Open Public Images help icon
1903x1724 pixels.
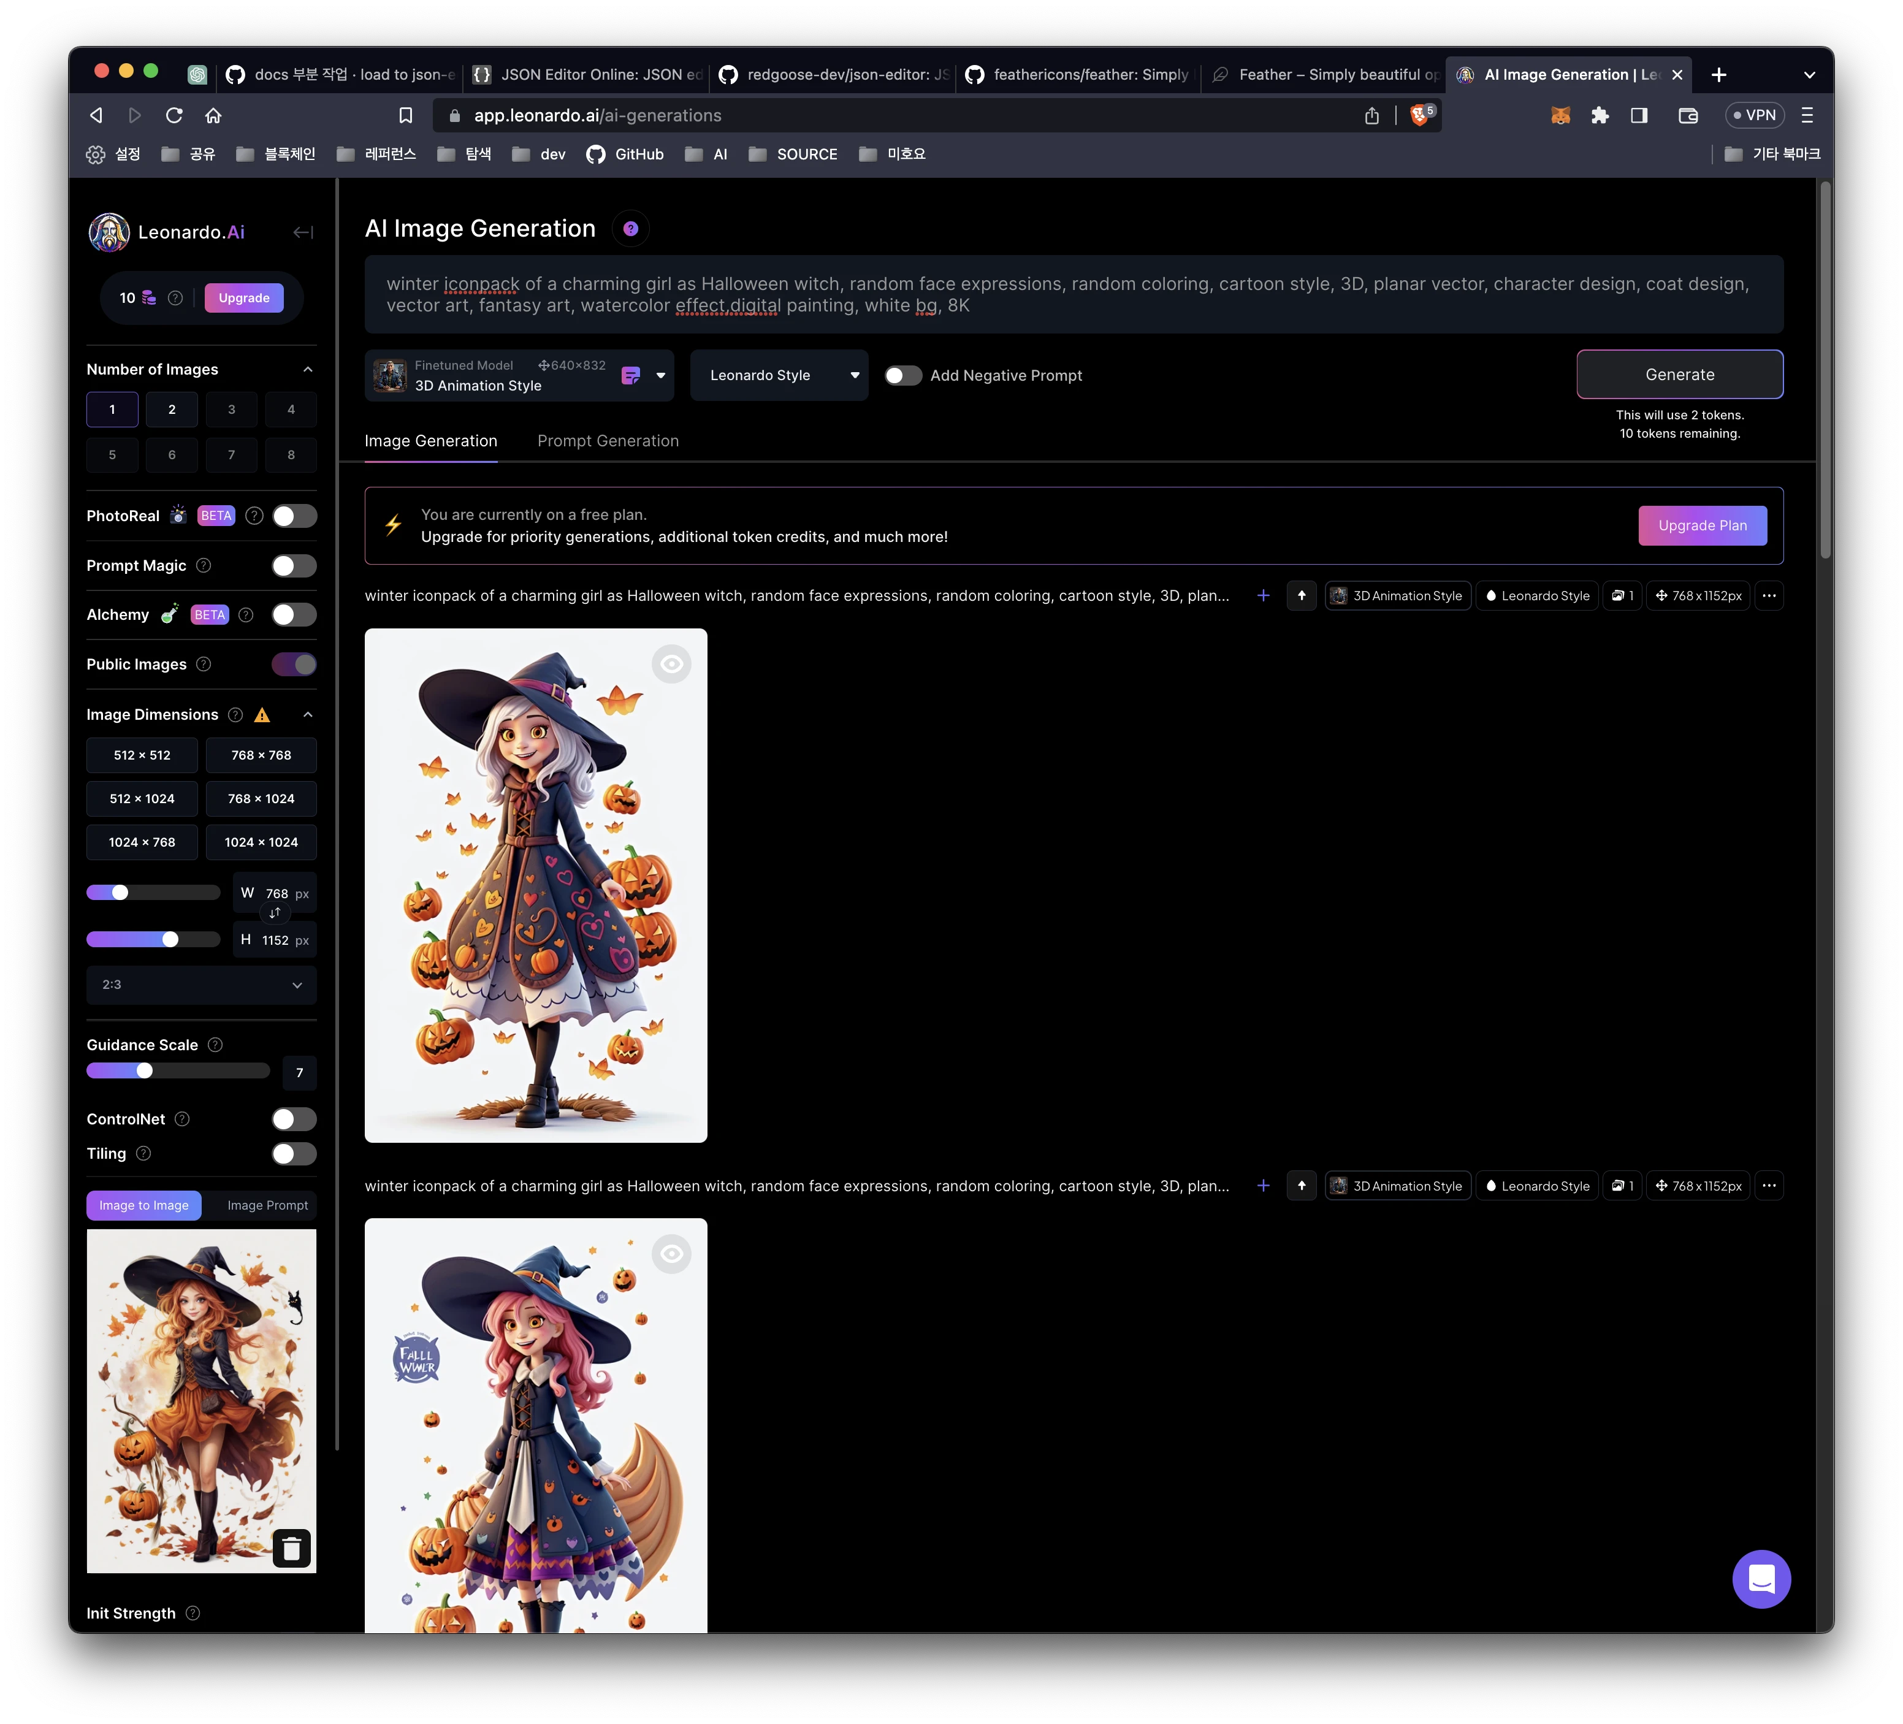click(x=204, y=665)
